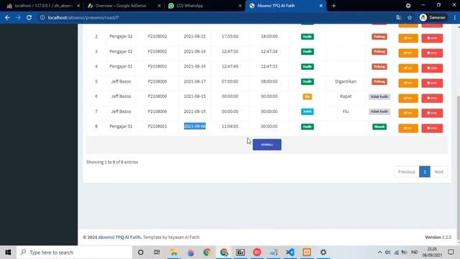The image size is (460, 259).
Task: Click the browser forward arrow
Action: 18,17
